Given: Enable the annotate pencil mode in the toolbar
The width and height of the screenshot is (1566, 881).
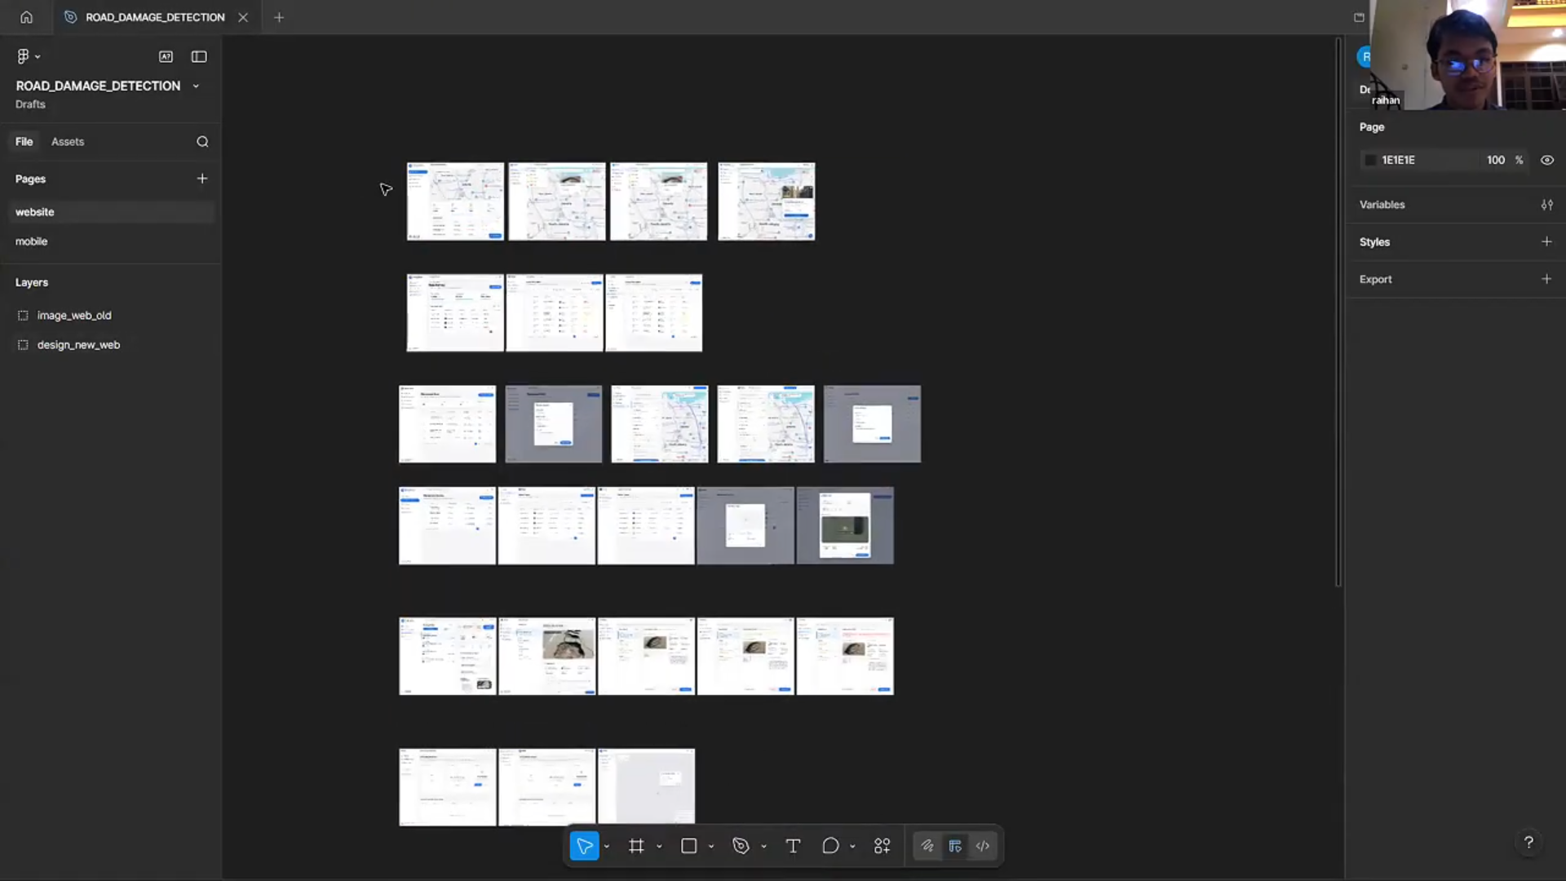Looking at the screenshot, I should point(927,846).
